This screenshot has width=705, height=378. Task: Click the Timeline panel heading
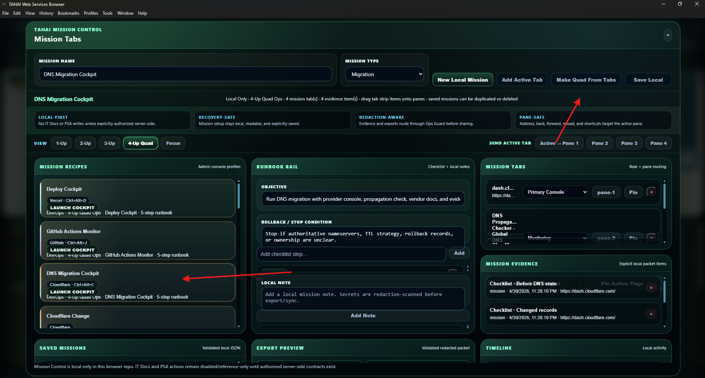(499, 348)
